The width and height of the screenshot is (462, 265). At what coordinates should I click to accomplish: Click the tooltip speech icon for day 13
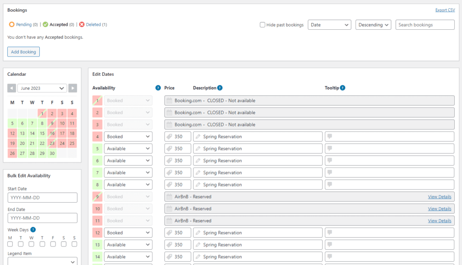tap(330, 244)
